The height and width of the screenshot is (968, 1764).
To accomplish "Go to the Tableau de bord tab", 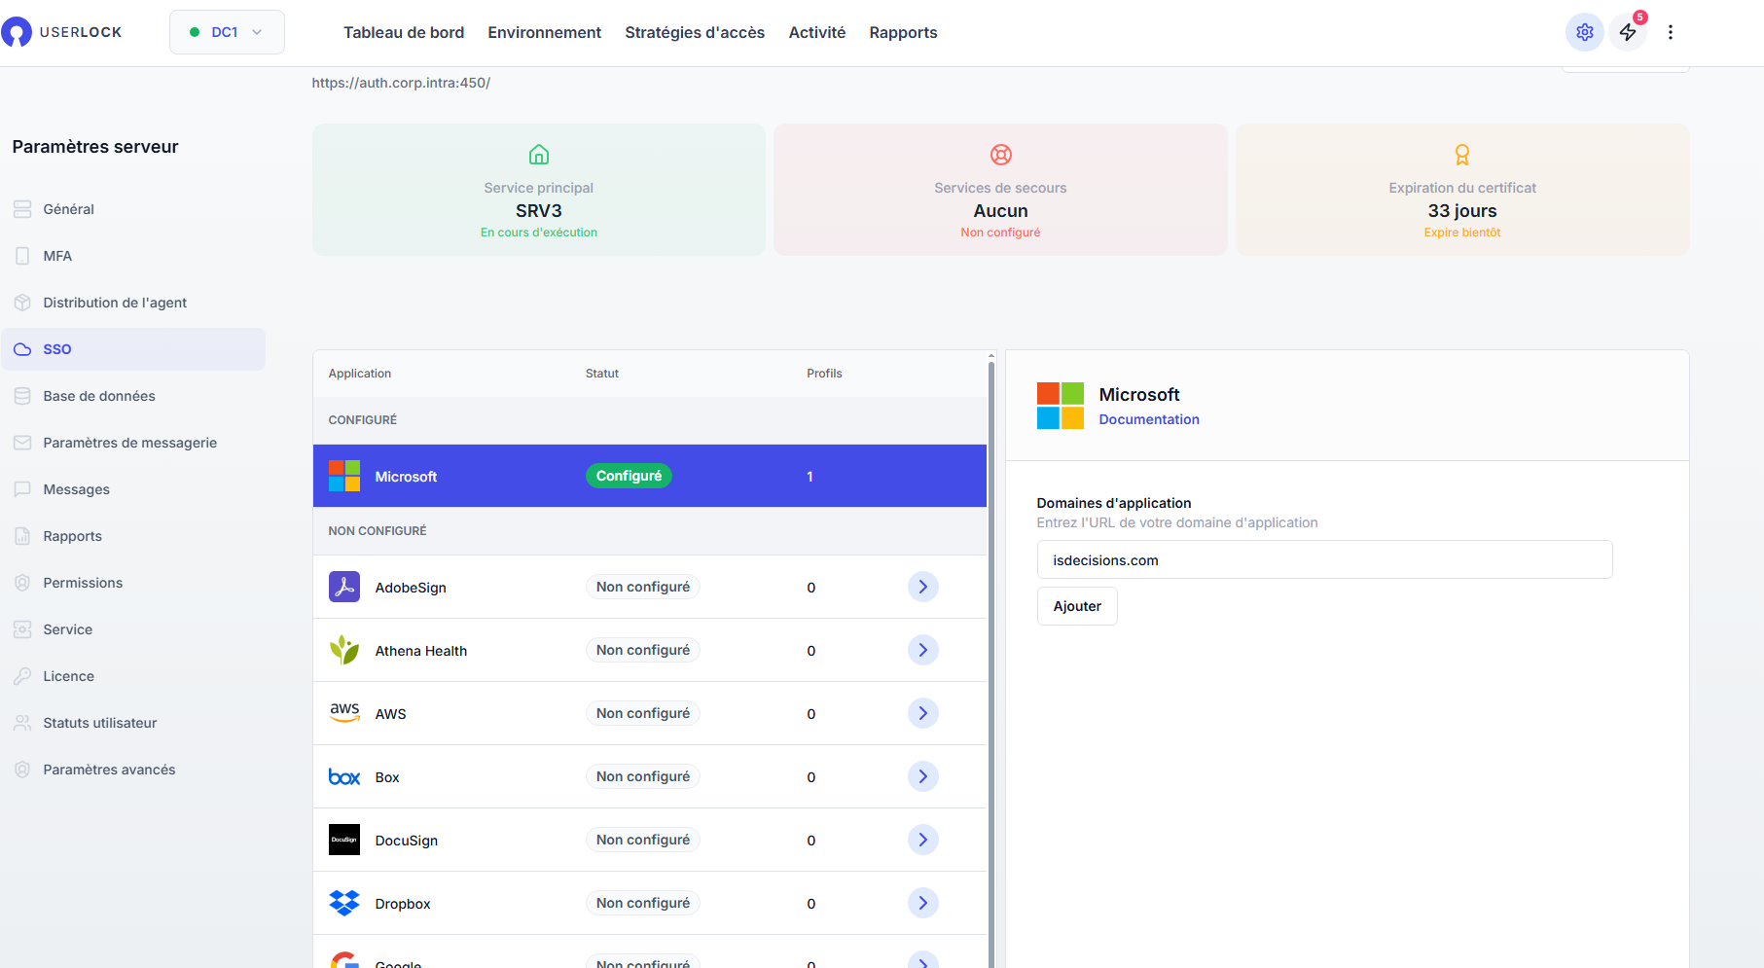I will pyautogui.click(x=404, y=32).
